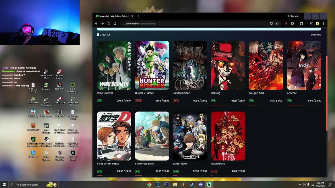Open Gemini in Chrome

(293, 16)
